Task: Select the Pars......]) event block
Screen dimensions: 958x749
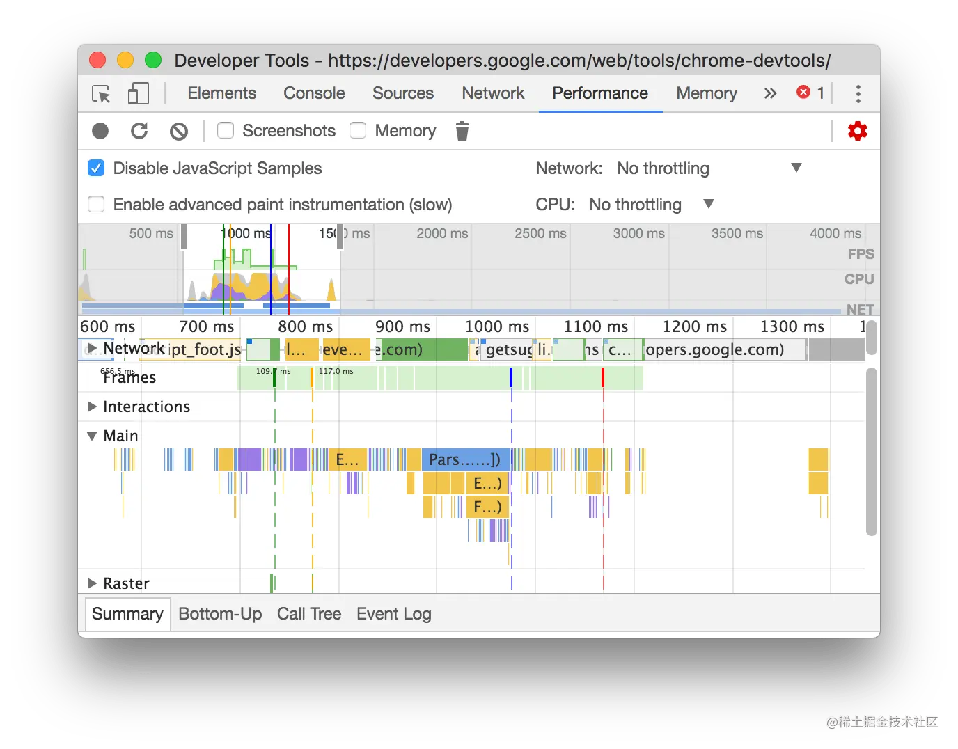Action: tap(466, 459)
